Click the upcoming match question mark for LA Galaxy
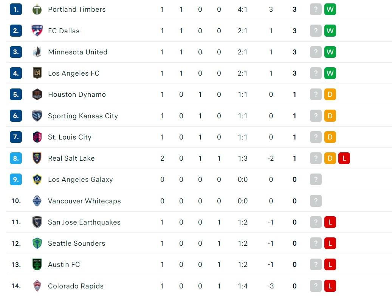Image resolution: width=392 pixels, height=296 pixels. pos(316,180)
